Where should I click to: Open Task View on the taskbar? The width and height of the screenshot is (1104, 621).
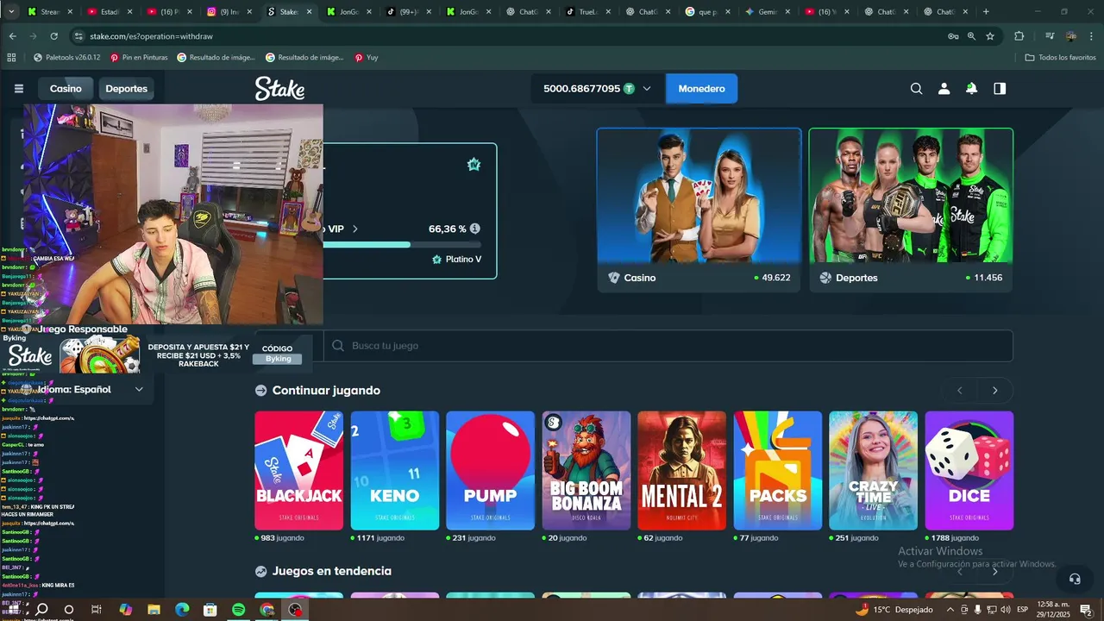97,610
